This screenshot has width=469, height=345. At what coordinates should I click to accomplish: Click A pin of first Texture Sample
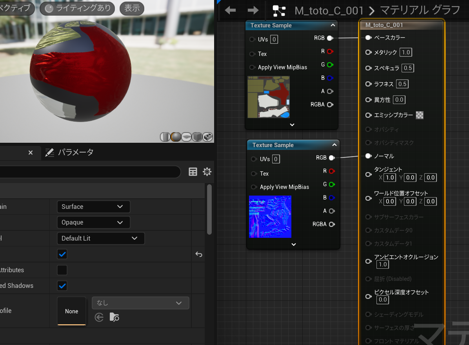point(330,91)
